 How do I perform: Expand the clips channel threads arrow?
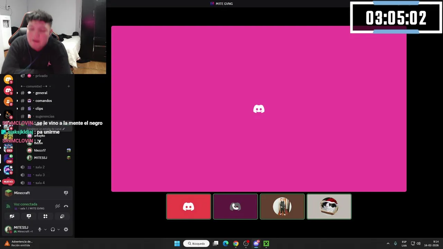tap(17, 109)
